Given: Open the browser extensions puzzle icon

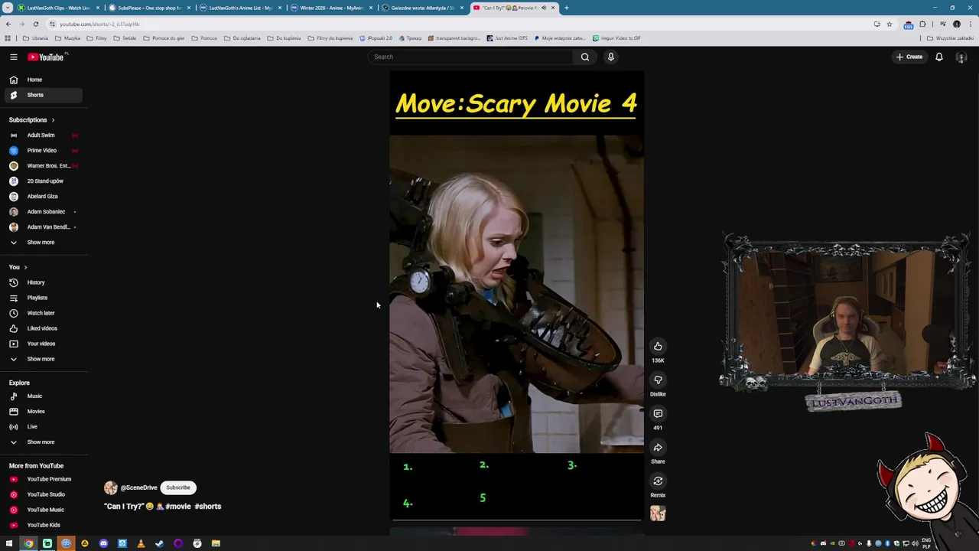Looking at the screenshot, I should coord(922,24).
